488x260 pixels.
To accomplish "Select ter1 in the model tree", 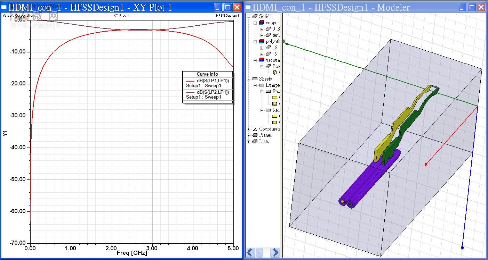I will pos(276,35).
